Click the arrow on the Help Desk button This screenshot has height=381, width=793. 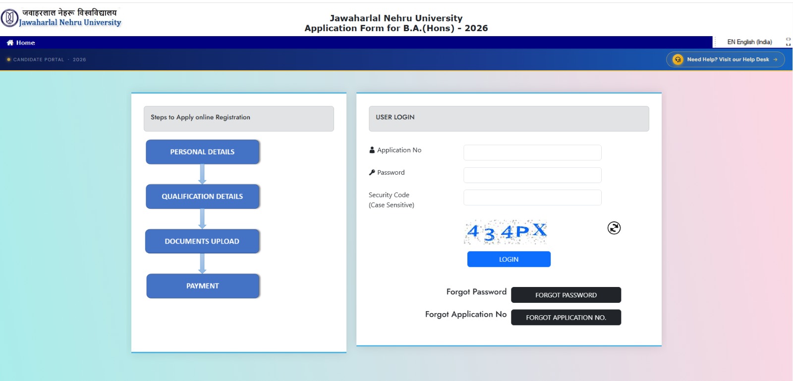tap(775, 59)
